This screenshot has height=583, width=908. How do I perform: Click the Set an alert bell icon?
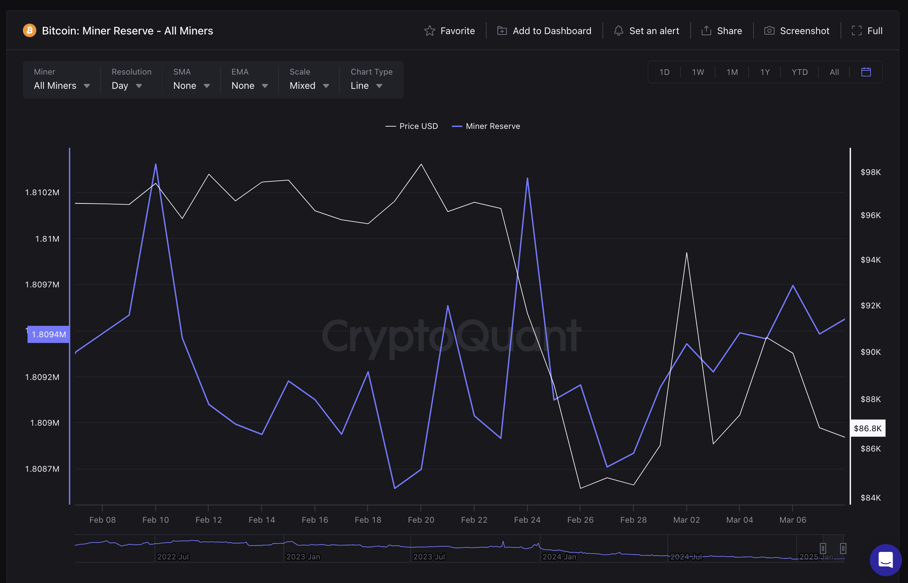pos(618,31)
